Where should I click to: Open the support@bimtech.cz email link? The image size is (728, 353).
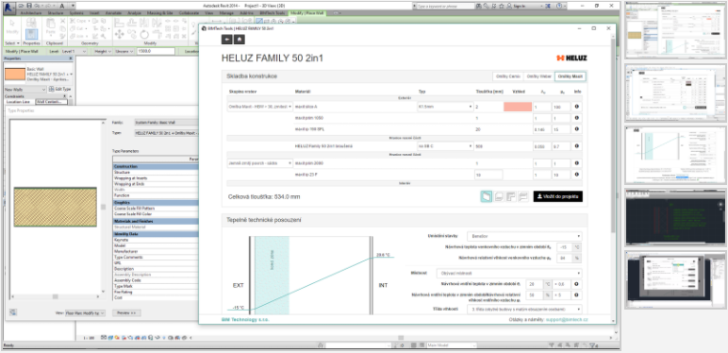(x=567, y=320)
